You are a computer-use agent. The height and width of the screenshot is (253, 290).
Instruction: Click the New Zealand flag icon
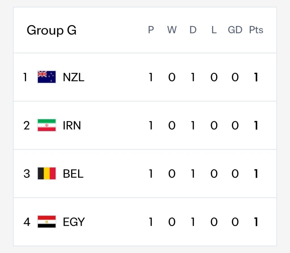click(47, 77)
